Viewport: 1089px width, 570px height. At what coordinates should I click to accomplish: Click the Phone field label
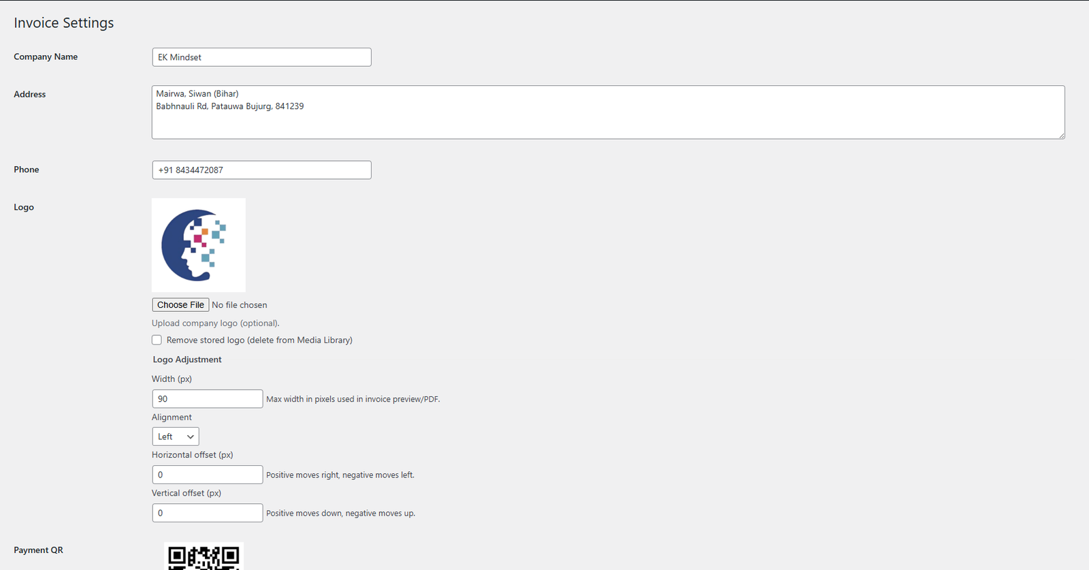(x=27, y=170)
